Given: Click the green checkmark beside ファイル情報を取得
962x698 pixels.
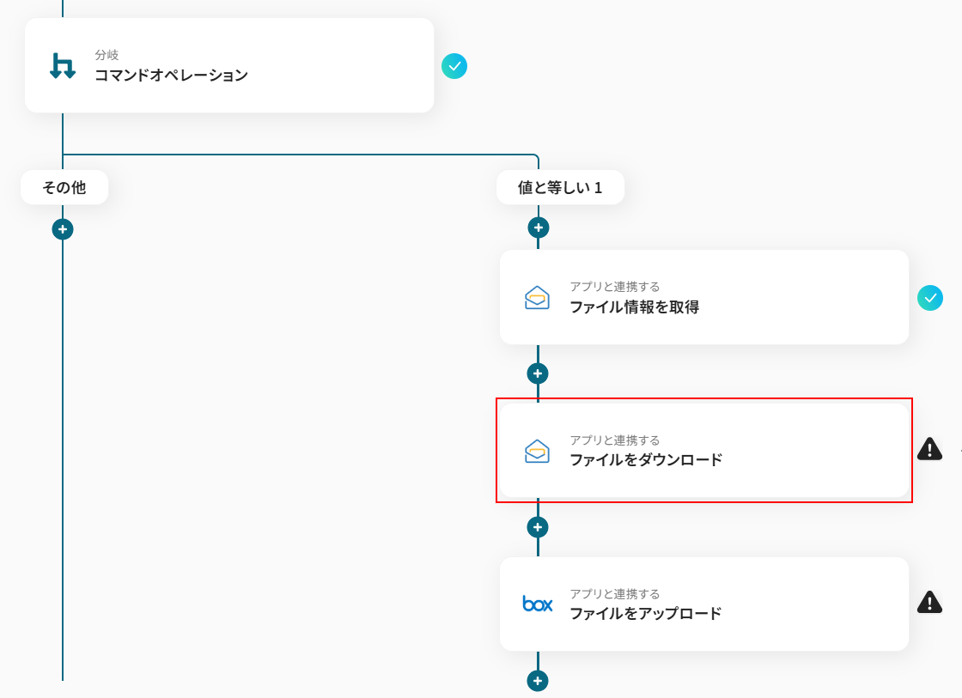Looking at the screenshot, I should point(930,298).
